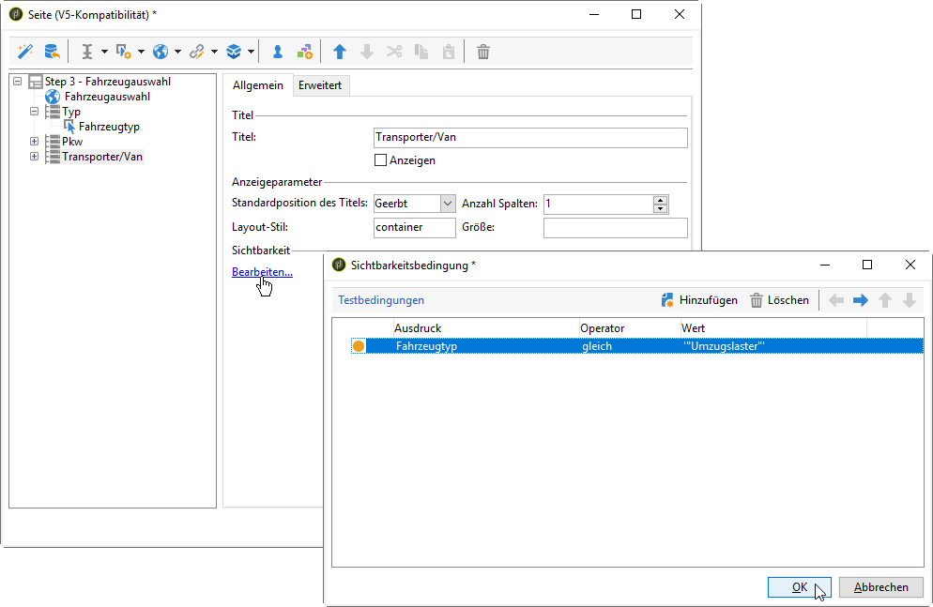The width and height of the screenshot is (933, 607).
Task: Expand the Transporter/Van tree node
Action: (x=34, y=157)
